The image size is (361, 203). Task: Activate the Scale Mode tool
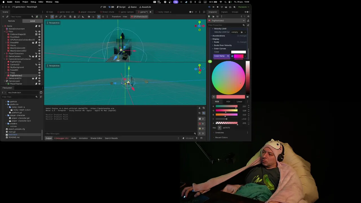tap(60, 17)
